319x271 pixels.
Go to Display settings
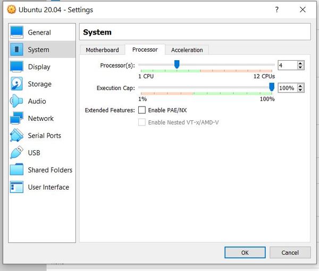pyautogui.click(x=42, y=67)
